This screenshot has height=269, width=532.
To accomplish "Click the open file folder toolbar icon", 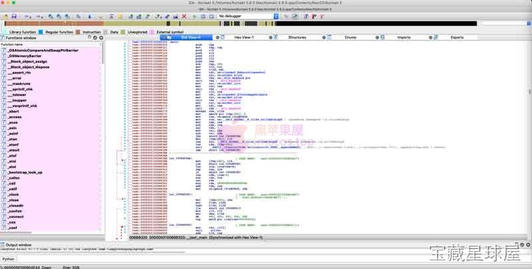I will (x=5, y=16).
